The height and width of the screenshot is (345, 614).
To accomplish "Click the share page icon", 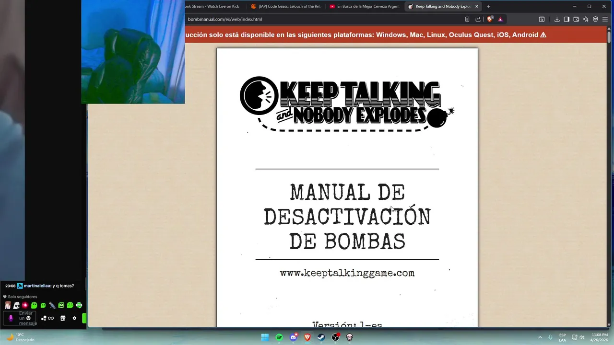I will click(x=478, y=19).
